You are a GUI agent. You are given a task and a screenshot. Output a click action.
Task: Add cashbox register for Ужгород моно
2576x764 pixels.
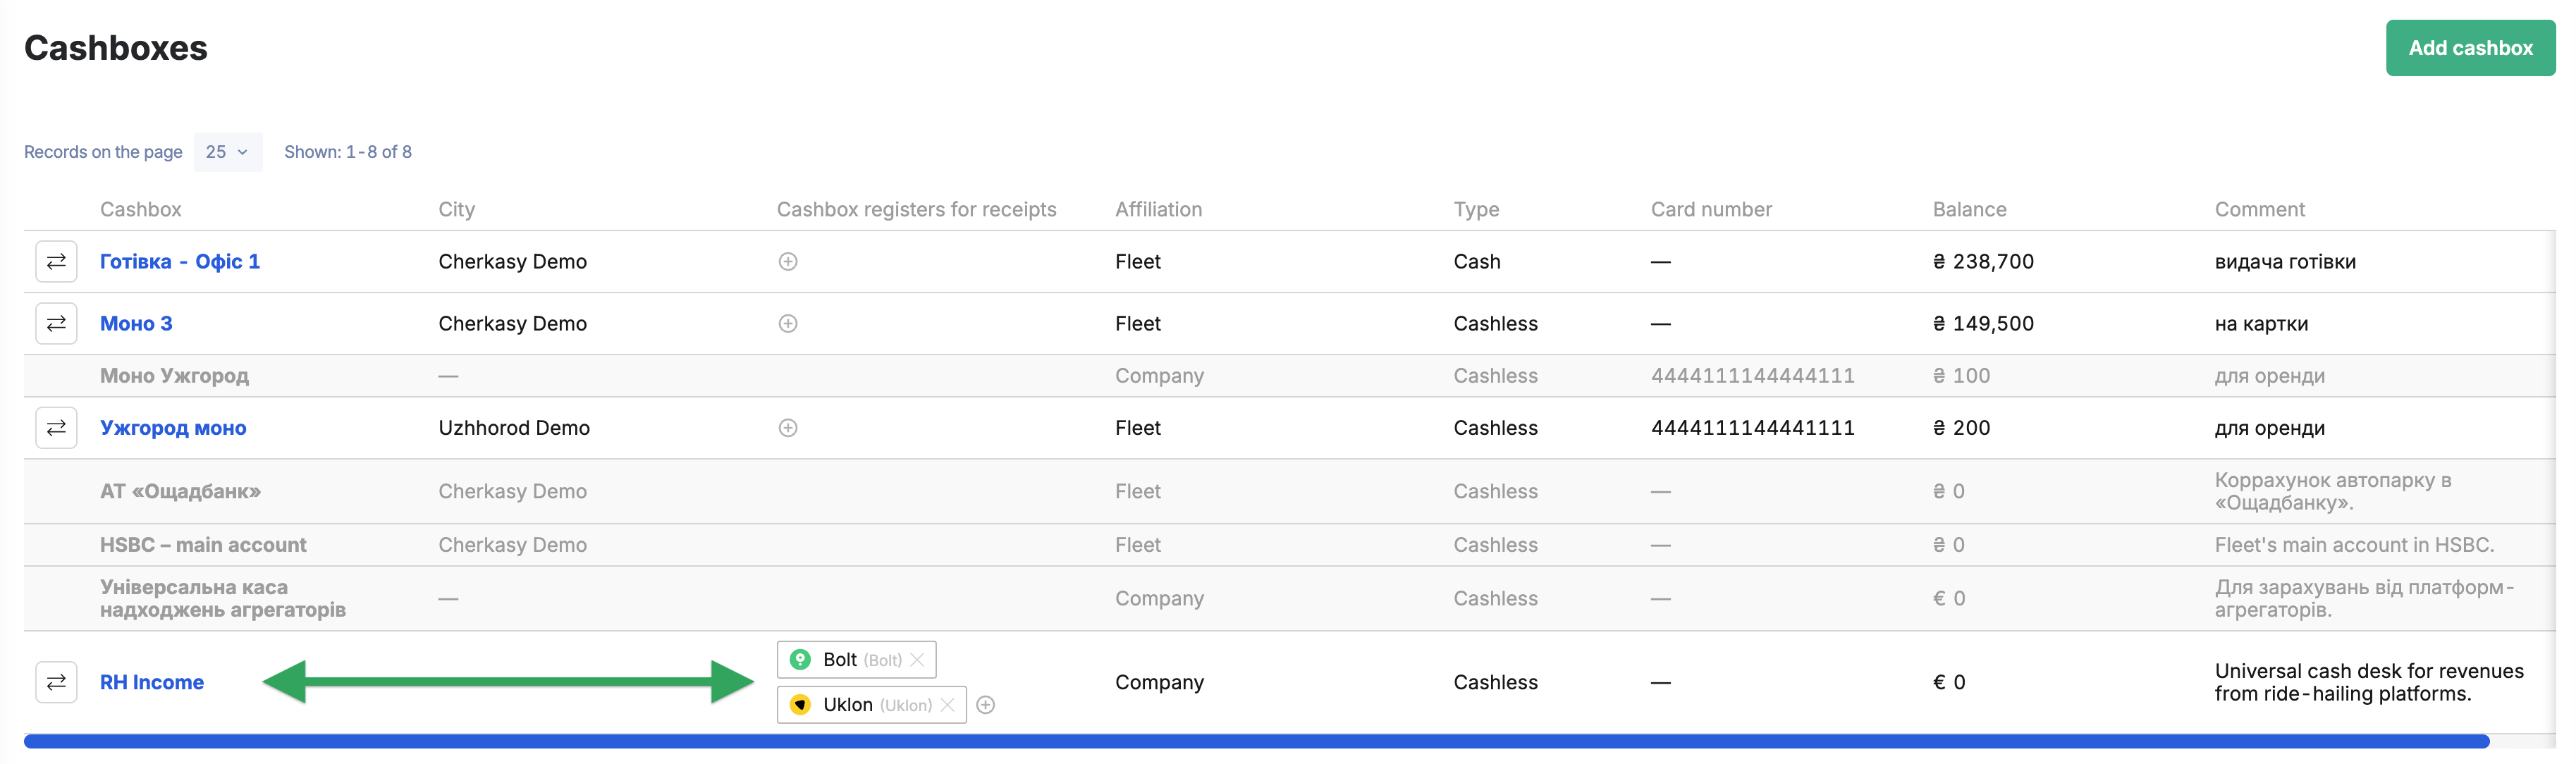point(788,428)
